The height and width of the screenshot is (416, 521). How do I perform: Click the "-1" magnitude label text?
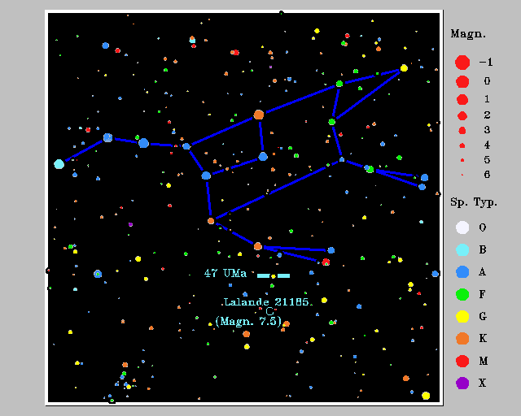[486, 62]
